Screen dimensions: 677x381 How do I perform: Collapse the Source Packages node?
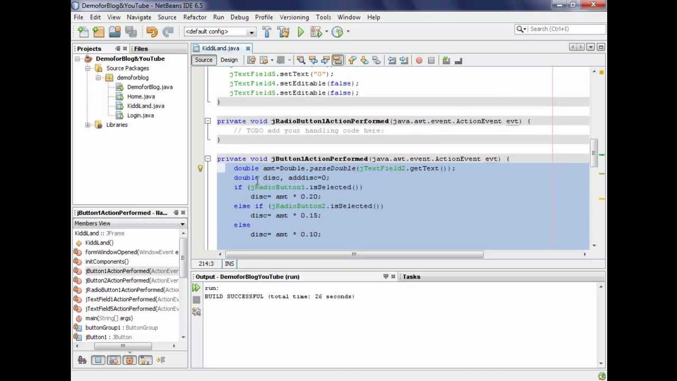(x=88, y=68)
